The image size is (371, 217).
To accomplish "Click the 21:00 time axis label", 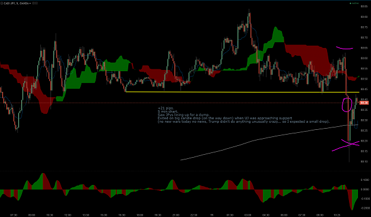I will pyautogui.click(x=176, y=215).
